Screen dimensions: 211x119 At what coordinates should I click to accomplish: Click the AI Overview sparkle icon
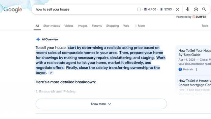pyautogui.click(x=38, y=39)
